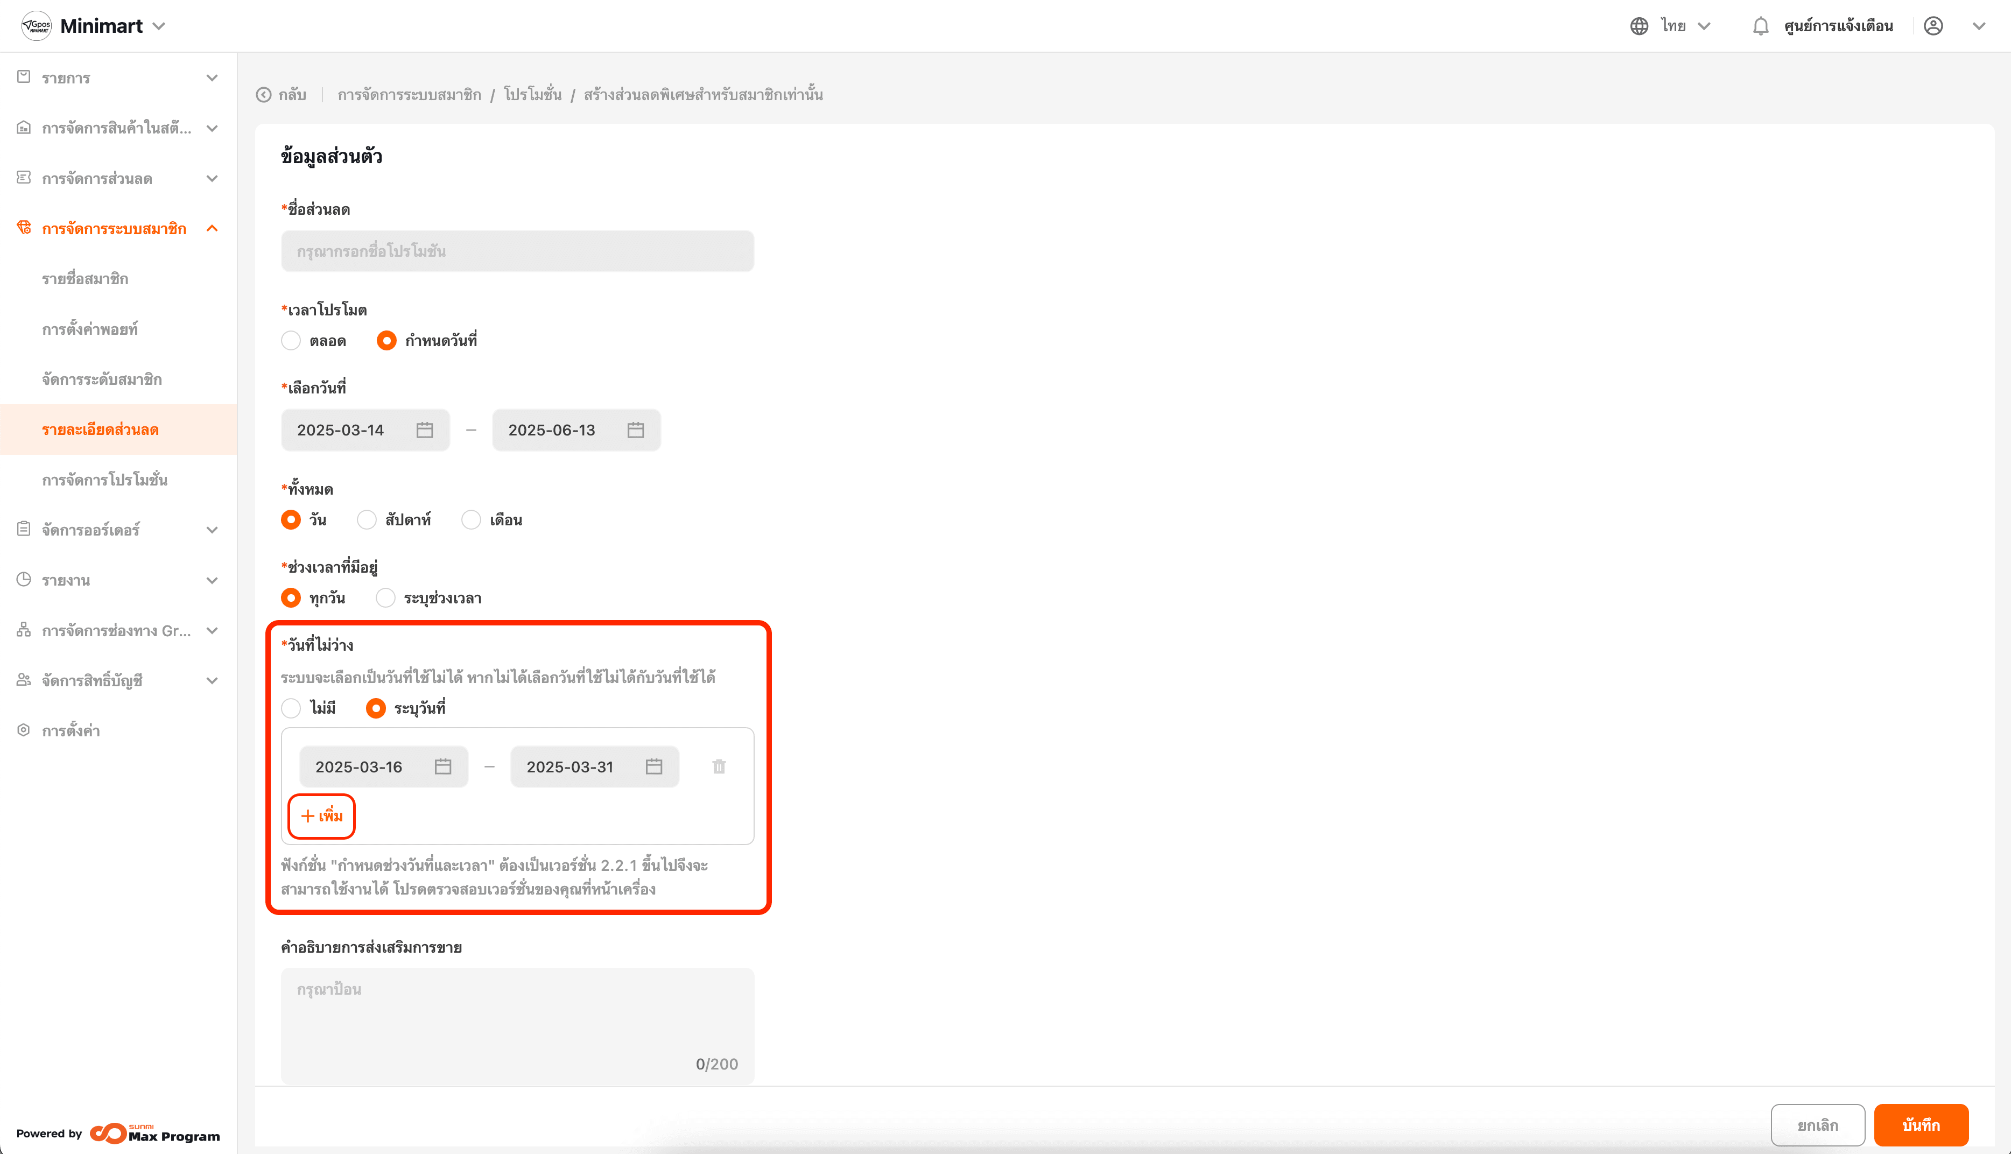Select the ตลอด promotion time radio
2011x1154 pixels.
291,341
